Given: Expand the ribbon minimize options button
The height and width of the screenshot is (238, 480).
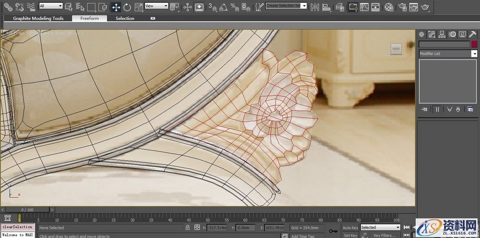Looking at the screenshot, I should pos(153,18).
